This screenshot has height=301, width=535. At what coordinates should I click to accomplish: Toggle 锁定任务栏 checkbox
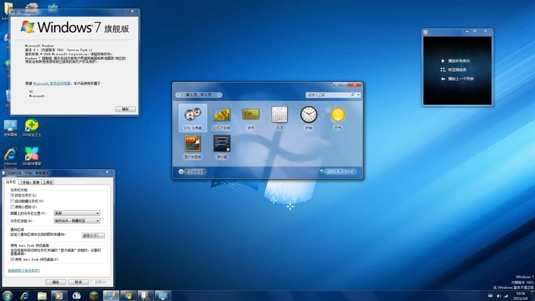pyautogui.click(x=13, y=195)
